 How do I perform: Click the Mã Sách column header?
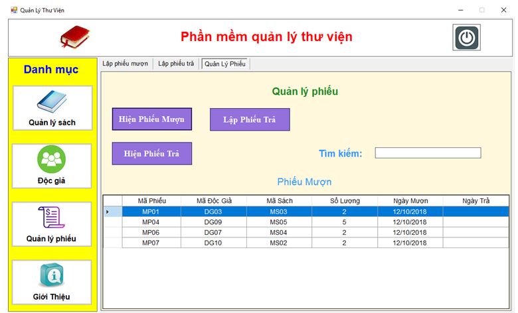pos(279,201)
